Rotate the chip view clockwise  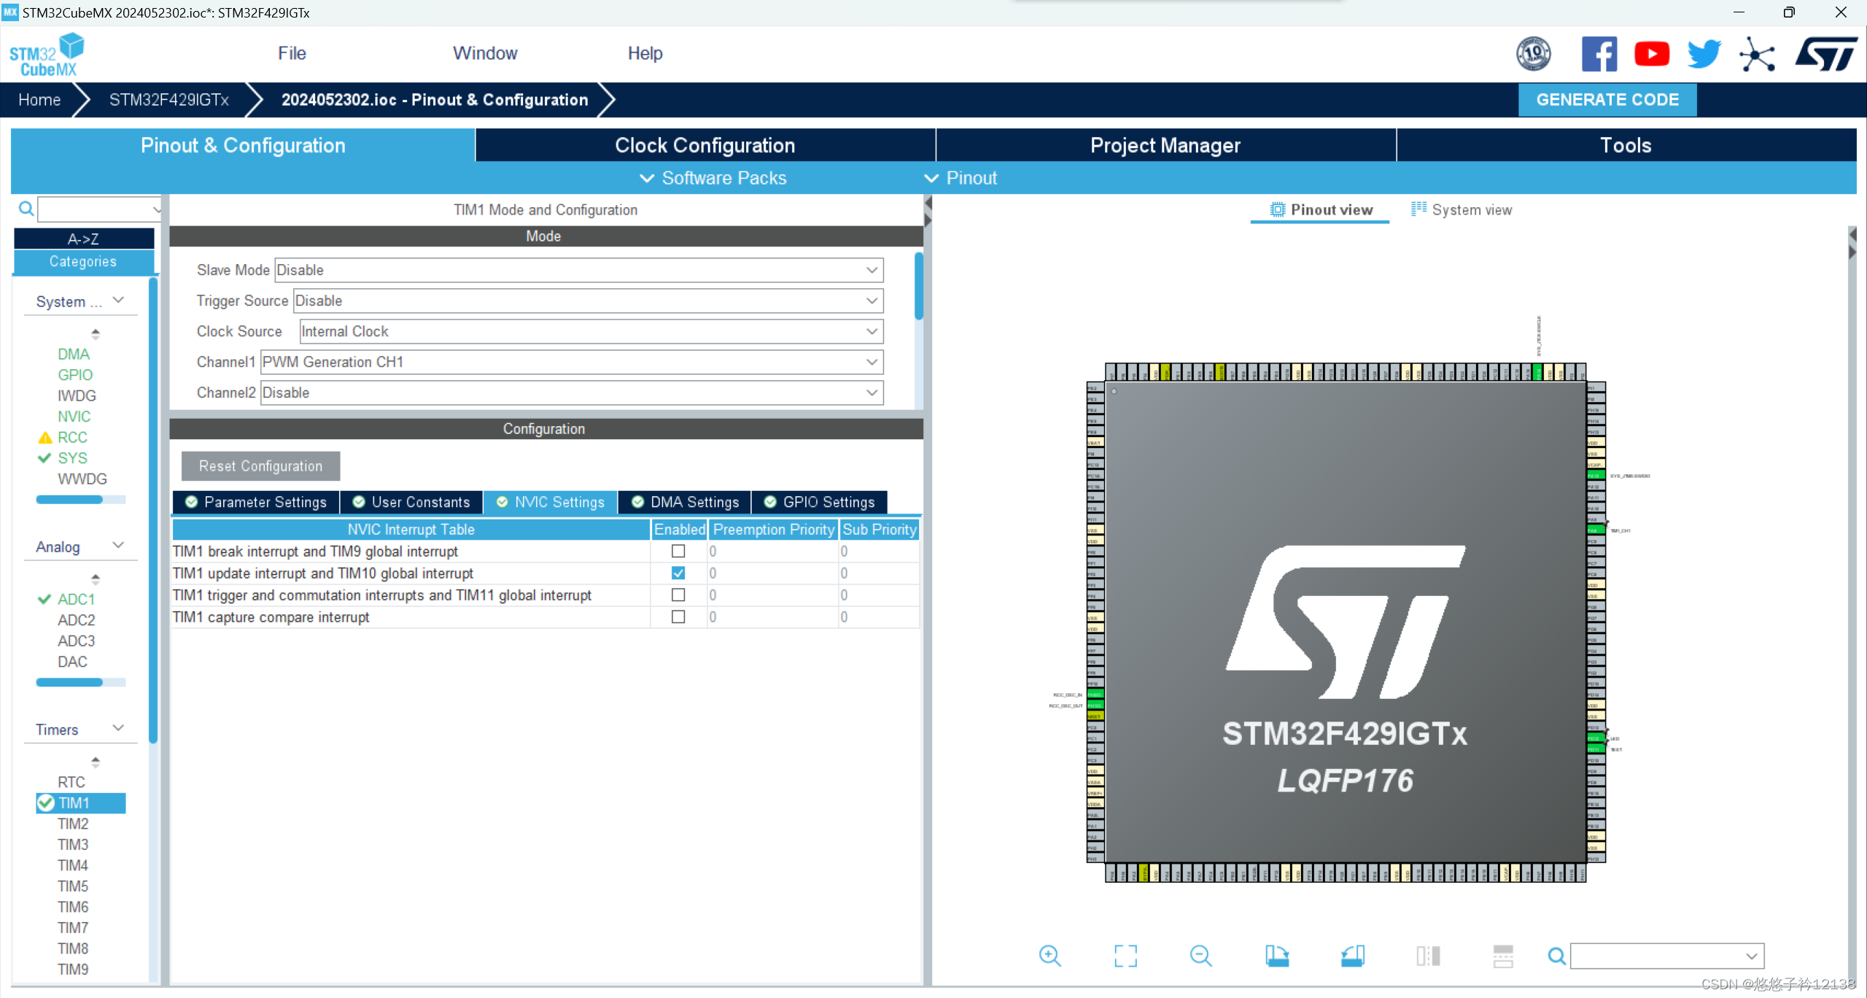pos(1279,956)
